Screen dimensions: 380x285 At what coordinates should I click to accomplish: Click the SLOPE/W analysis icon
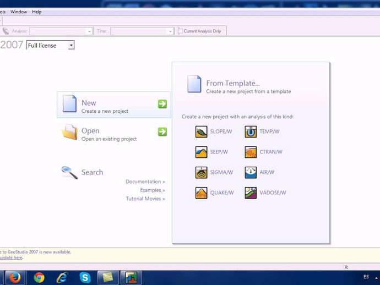[201, 131]
